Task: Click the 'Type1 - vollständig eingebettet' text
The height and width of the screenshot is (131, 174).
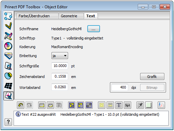Action: [x=77, y=38]
